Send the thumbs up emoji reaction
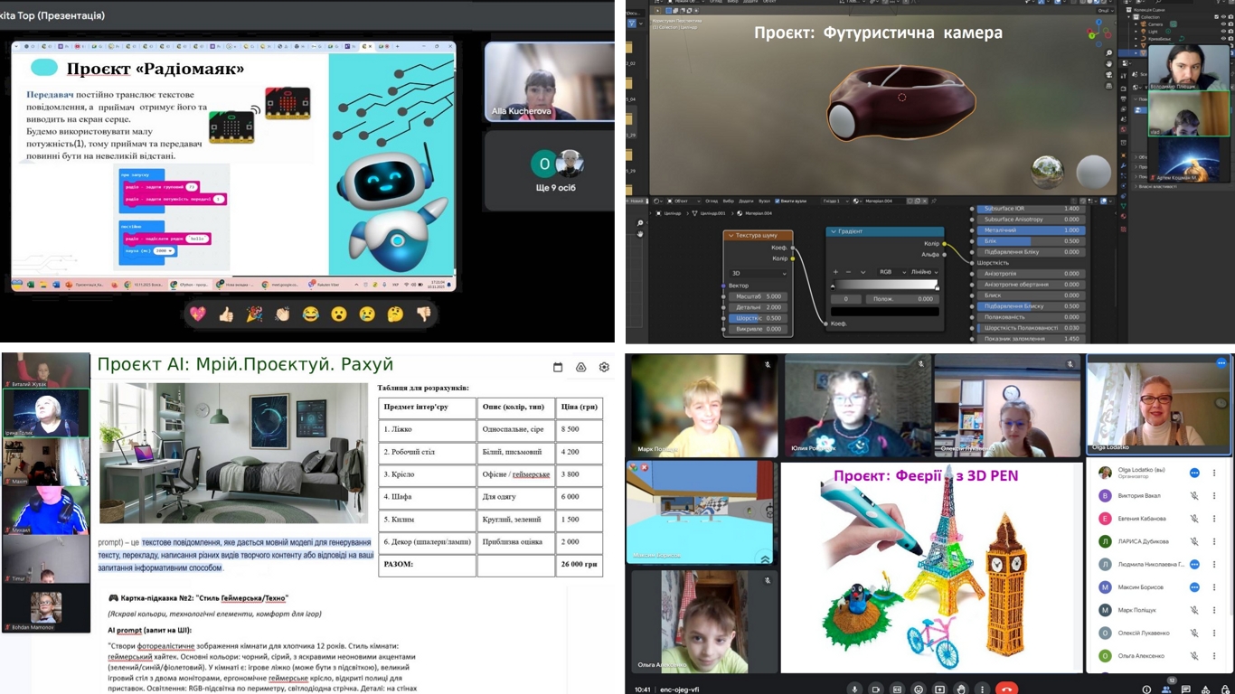The height and width of the screenshot is (694, 1235). pos(226,314)
